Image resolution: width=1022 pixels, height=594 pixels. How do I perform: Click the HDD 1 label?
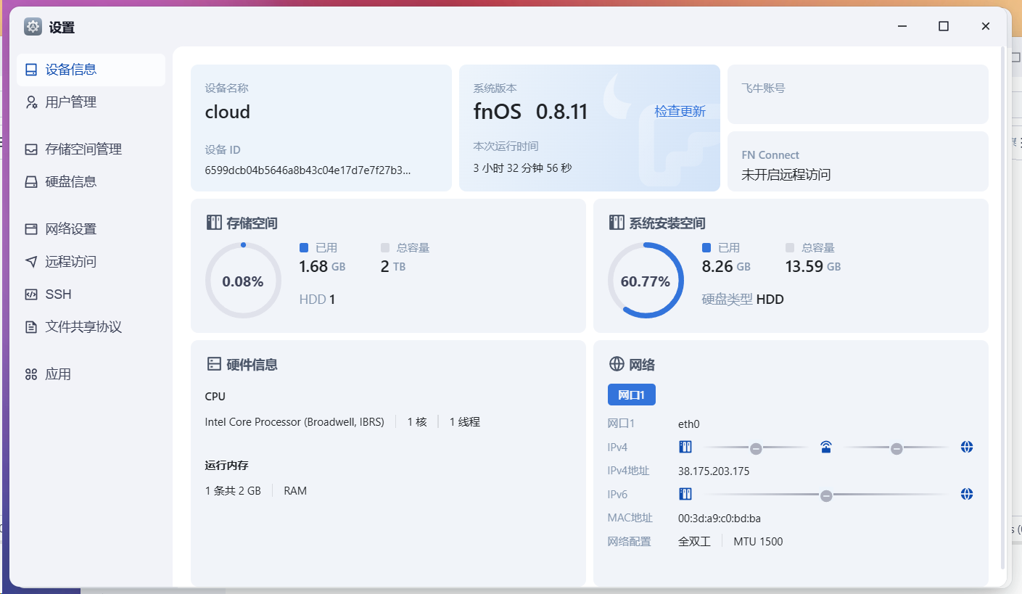pos(317,299)
